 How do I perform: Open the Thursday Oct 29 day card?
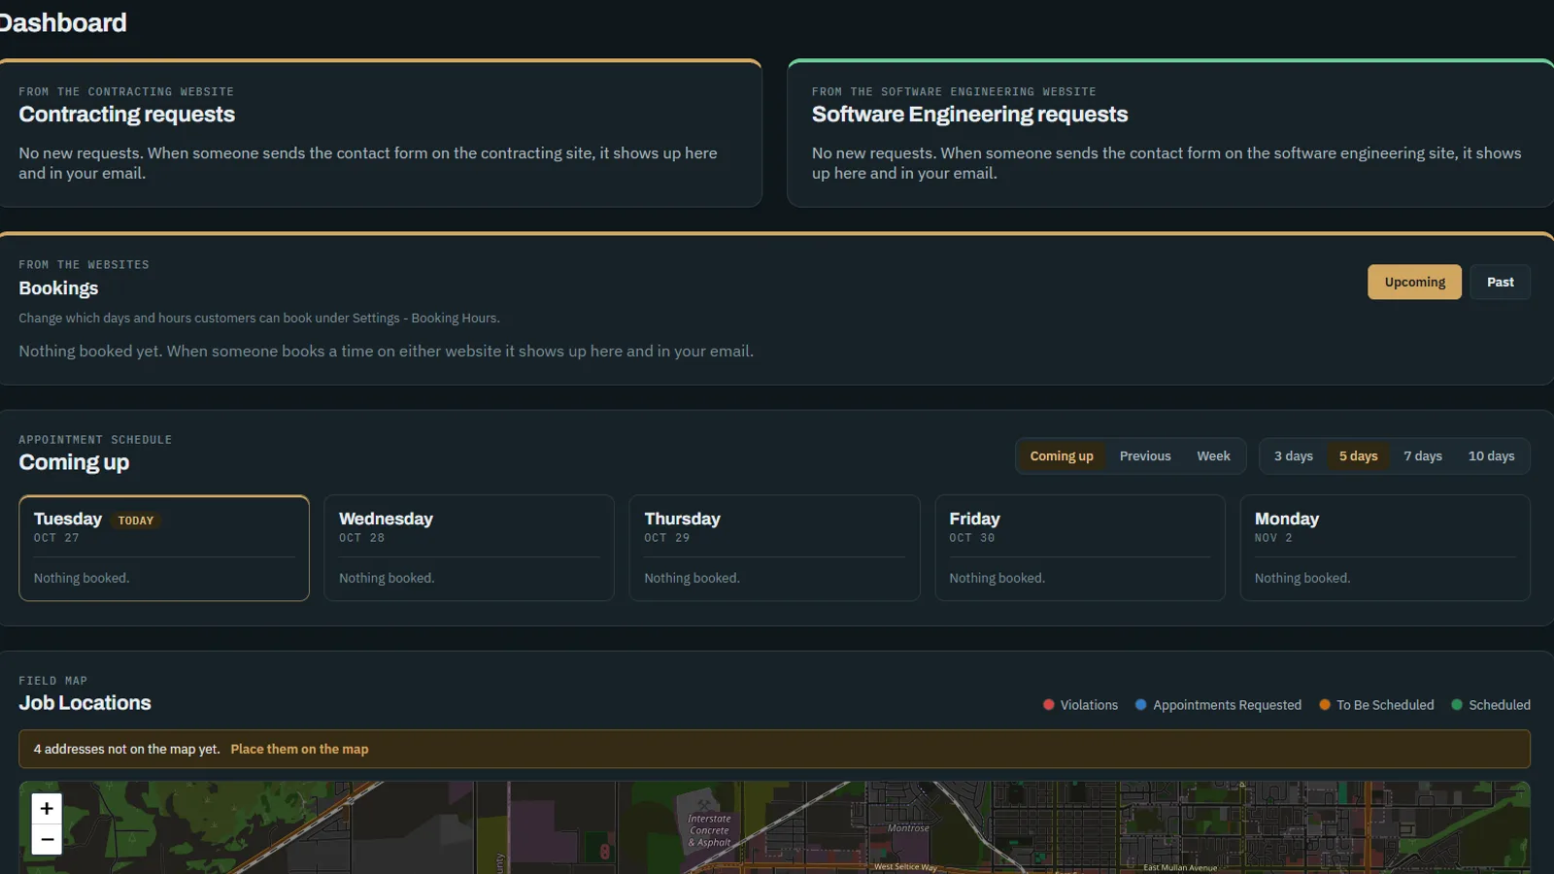pyautogui.click(x=774, y=548)
